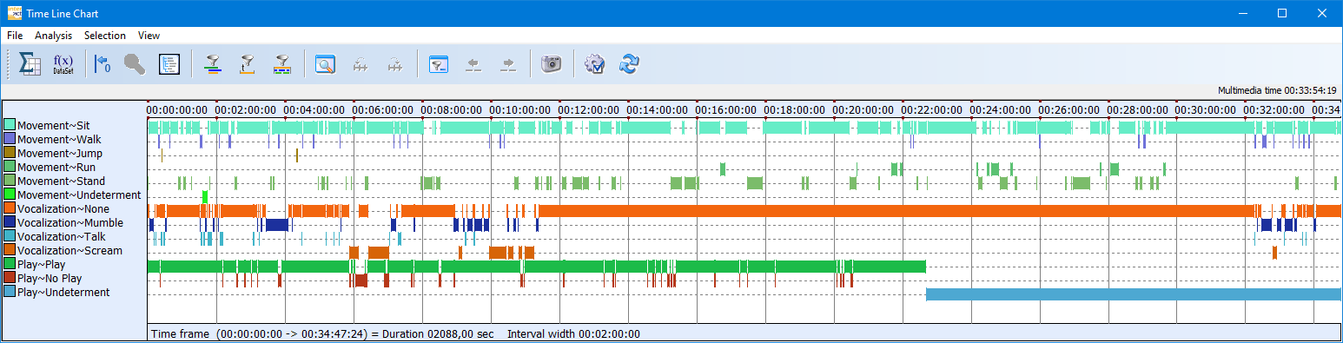This screenshot has height=343, width=1343.
Task: Click the toolbar drag grip handle
Action: pos(8,64)
